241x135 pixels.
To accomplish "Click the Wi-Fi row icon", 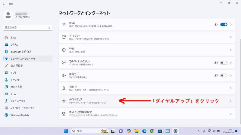I will tap(64, 25).
